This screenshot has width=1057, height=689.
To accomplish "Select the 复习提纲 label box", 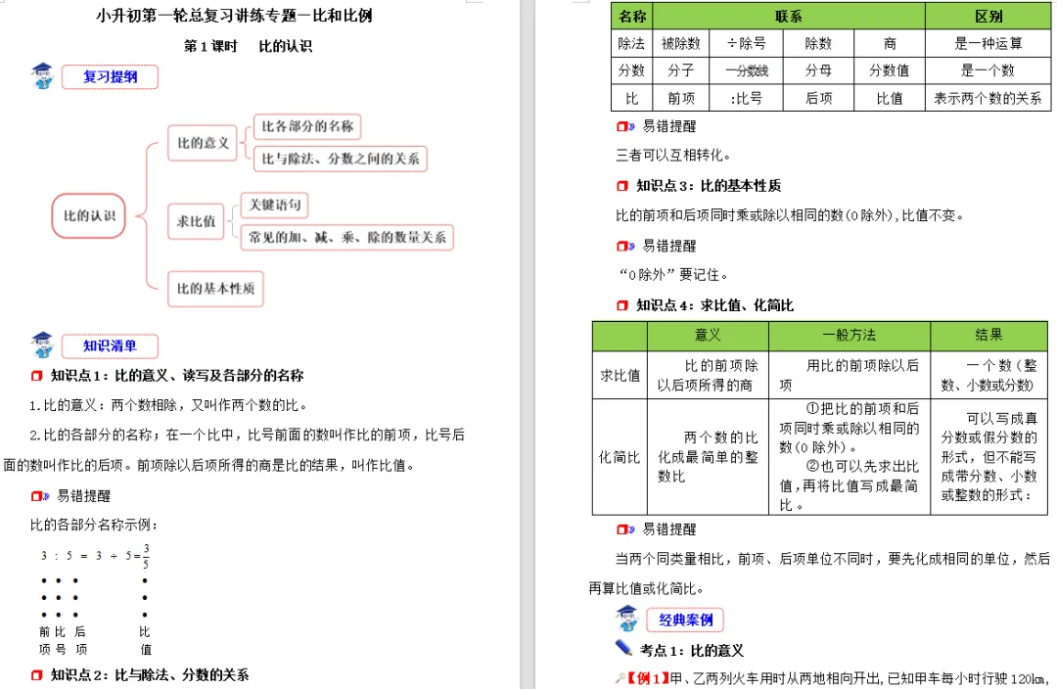I will coord(110,77).
